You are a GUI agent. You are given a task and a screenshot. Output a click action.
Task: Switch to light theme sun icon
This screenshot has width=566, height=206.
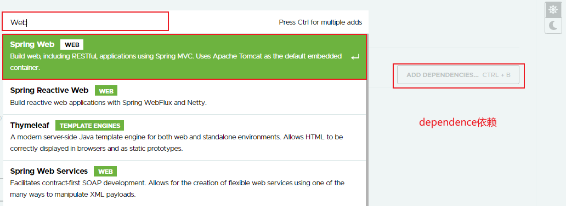tap(553, 10)
